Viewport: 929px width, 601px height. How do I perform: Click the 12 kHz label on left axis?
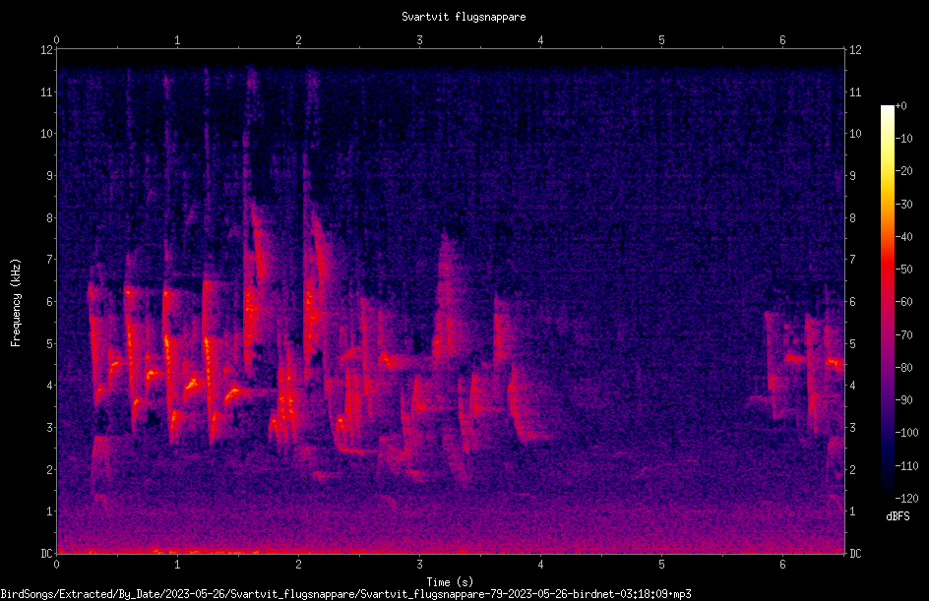tap(47, 50)
